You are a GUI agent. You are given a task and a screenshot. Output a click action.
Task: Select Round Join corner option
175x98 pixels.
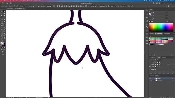tap(158, 65)
